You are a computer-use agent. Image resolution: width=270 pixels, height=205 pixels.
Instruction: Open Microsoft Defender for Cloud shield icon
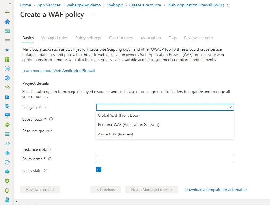tap(7, 181)
